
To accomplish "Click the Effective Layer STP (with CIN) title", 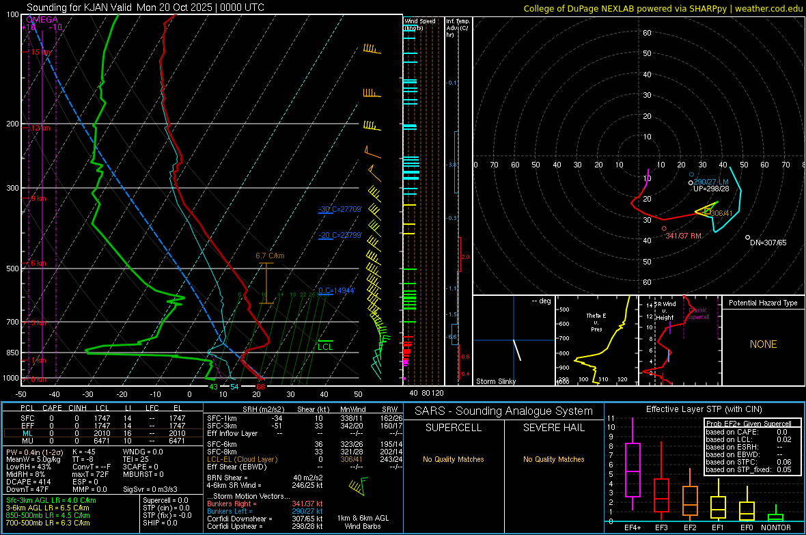I will (x=704, y=409).
